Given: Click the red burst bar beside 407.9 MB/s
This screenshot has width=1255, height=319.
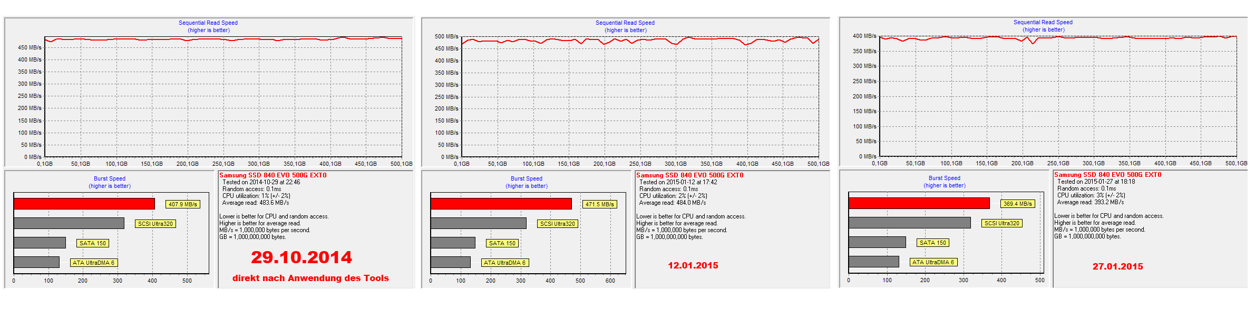Looking at the screenshot, I should pyautogui.click(x=84, y=204).
